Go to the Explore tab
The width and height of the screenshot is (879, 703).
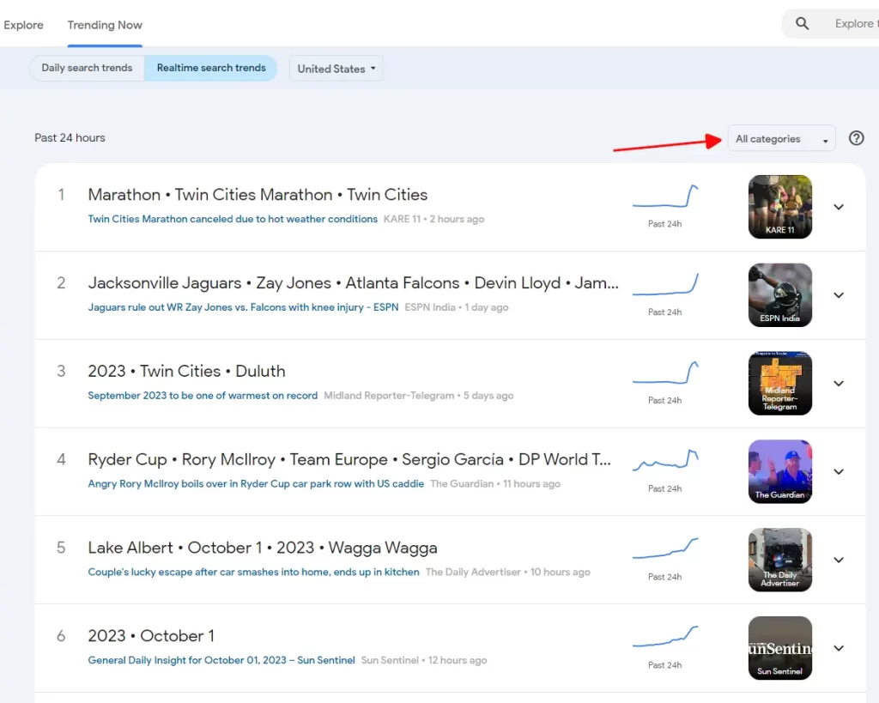[24, 25]
